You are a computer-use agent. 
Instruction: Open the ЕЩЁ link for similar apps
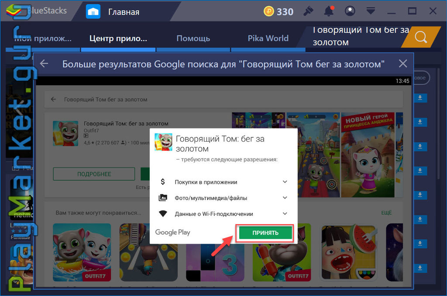(x=387, y=213)
